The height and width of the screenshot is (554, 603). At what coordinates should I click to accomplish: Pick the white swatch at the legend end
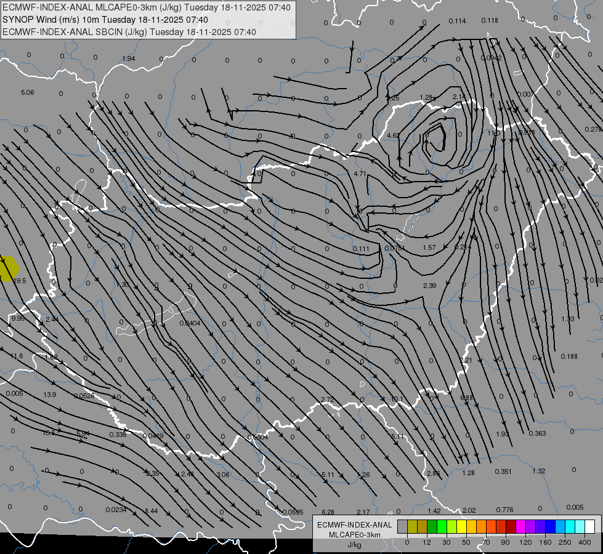coord(590,526)
